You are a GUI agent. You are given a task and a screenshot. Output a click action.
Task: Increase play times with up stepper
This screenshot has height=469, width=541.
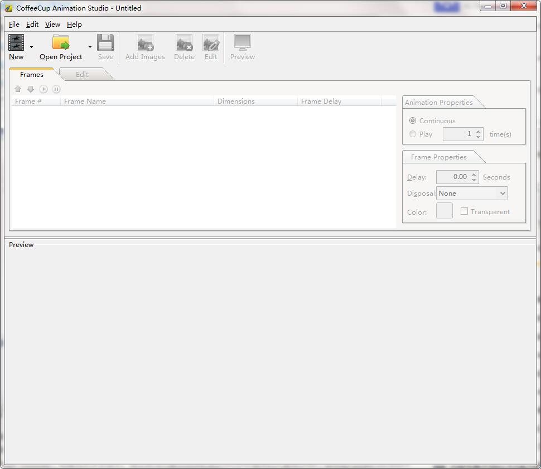pyautogui.click(x=478, y=131)
